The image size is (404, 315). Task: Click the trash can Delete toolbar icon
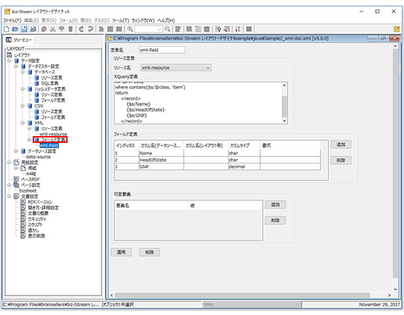70,29
